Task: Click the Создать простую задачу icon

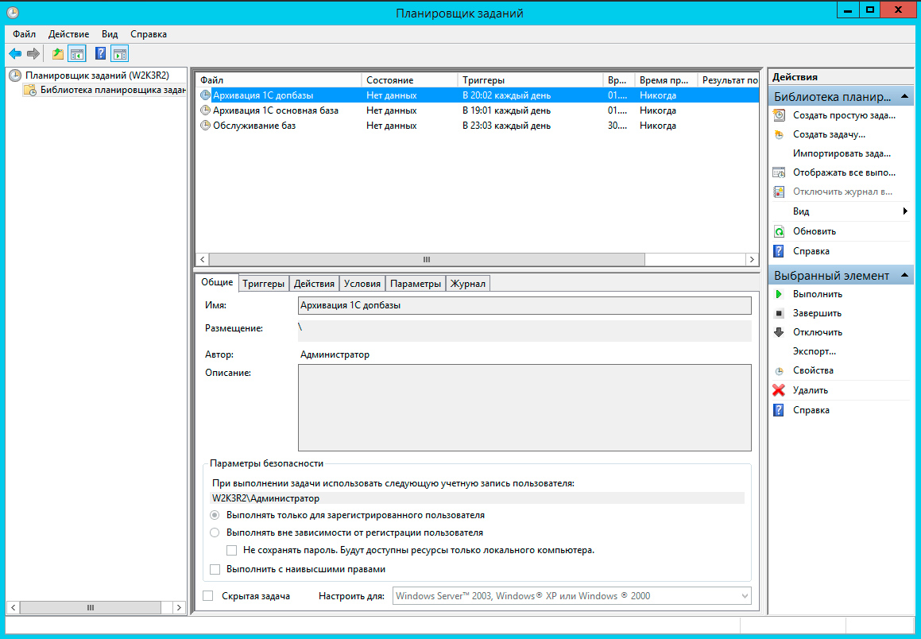Action: [779, 115]
